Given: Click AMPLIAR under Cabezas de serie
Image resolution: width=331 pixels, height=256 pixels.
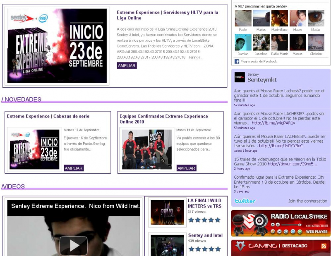Looking at the screenshot, I should click(x=74, y=168).
